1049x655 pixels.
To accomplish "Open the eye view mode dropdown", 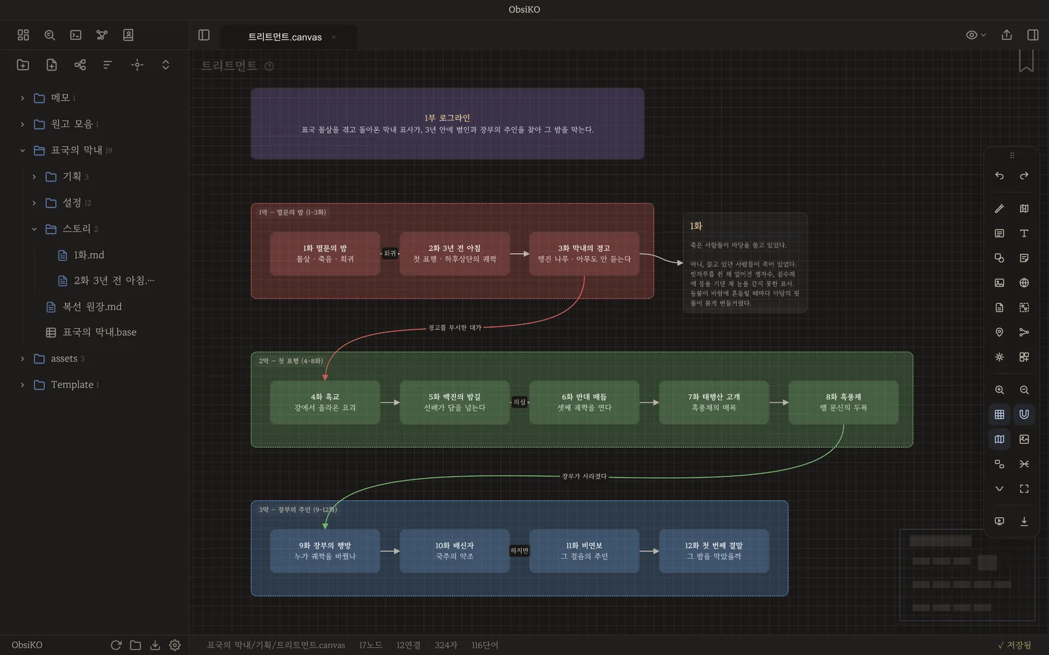I will (x=976, y=35).
